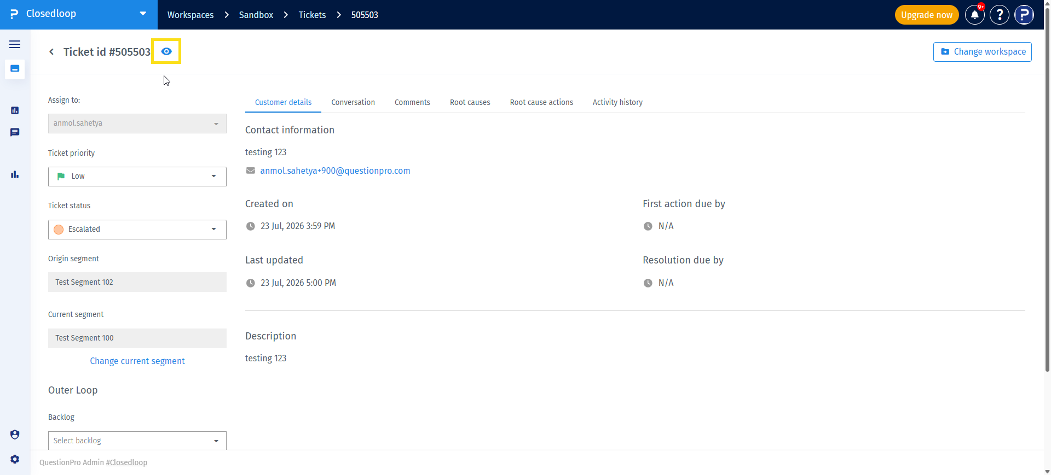Screen dimensions: 1051x475
Task: Open the help question mark icon
Action: [1000, 15]
